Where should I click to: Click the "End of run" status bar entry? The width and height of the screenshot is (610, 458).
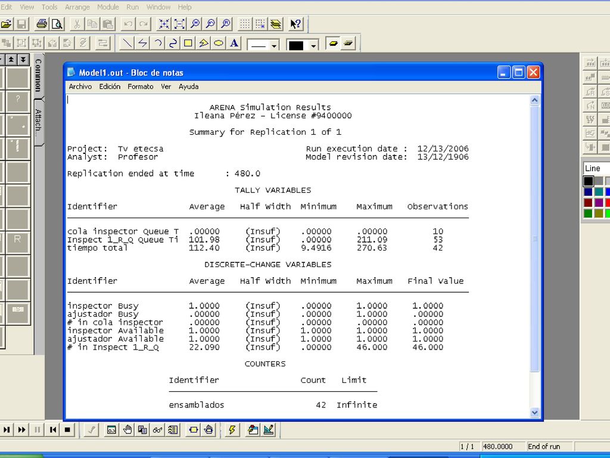[x=544, y=446]
